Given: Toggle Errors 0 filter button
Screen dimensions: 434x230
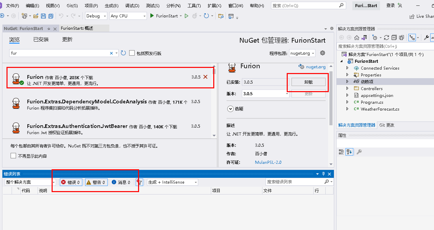Looking at the screenshot, I should pos(71,182).
